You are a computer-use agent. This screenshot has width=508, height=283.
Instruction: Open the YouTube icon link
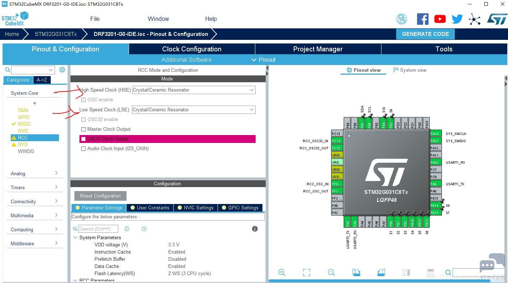(440, 19)
